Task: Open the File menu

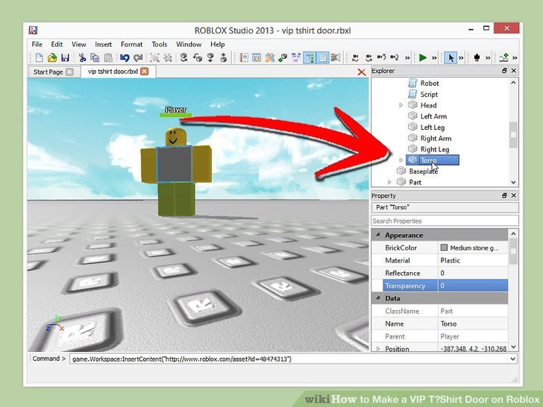Action: pos(37,44)
